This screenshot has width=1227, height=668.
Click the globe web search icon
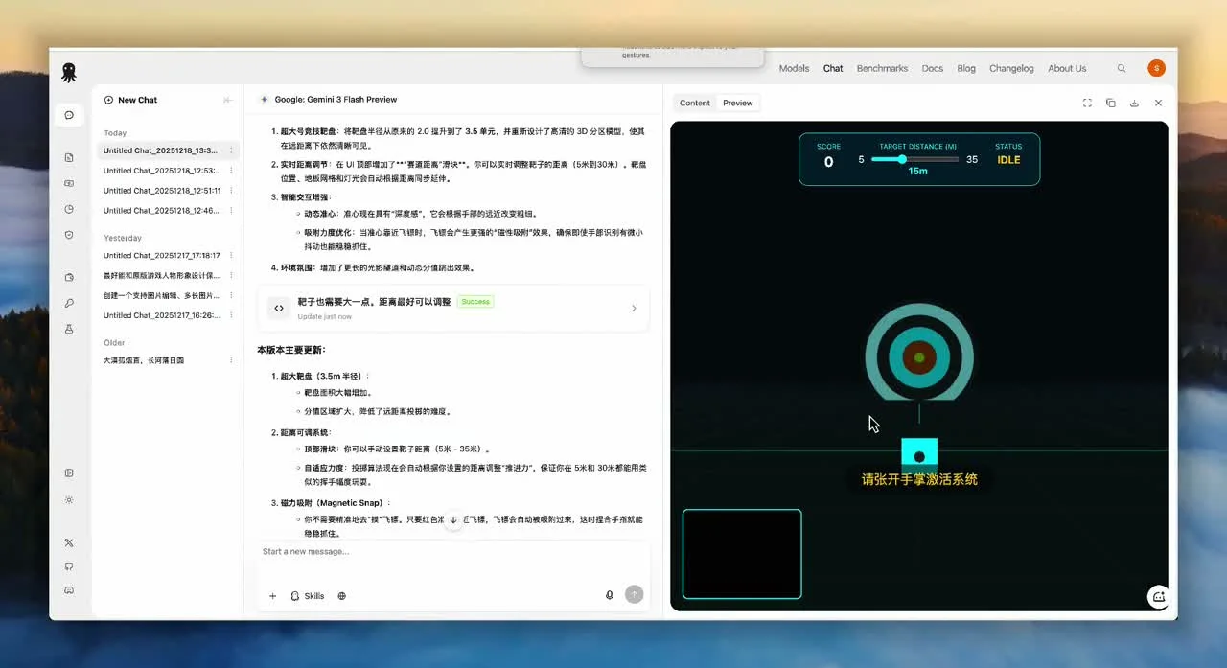(341, 596)
